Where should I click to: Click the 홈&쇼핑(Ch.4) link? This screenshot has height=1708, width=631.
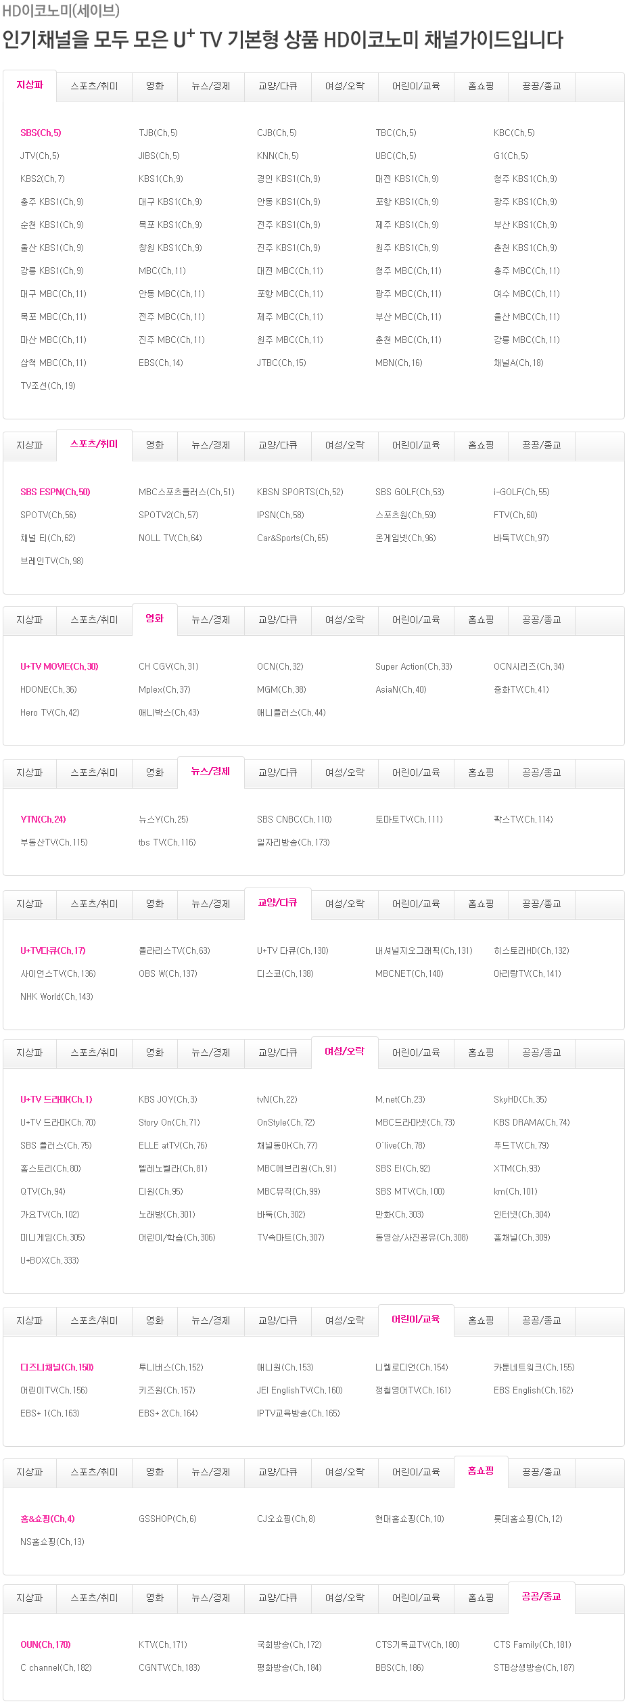[47, 1519]
